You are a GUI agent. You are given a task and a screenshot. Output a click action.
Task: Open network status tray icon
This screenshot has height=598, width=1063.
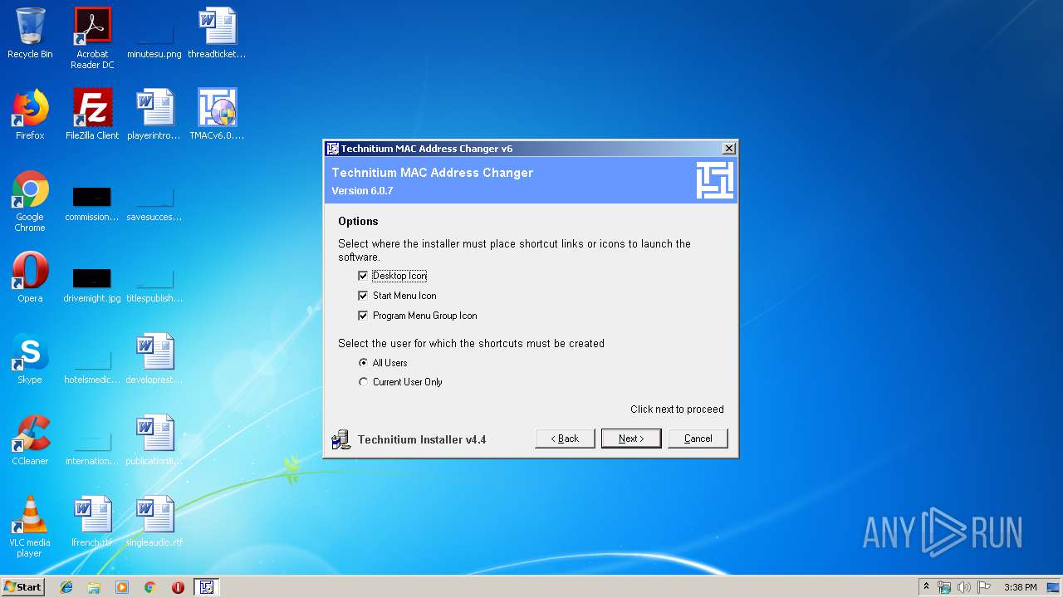click(944, 587)
